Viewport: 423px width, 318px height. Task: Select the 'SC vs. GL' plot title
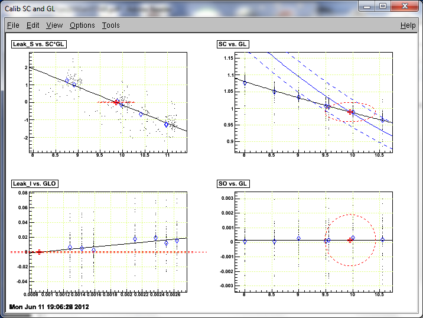click(233, 44)
